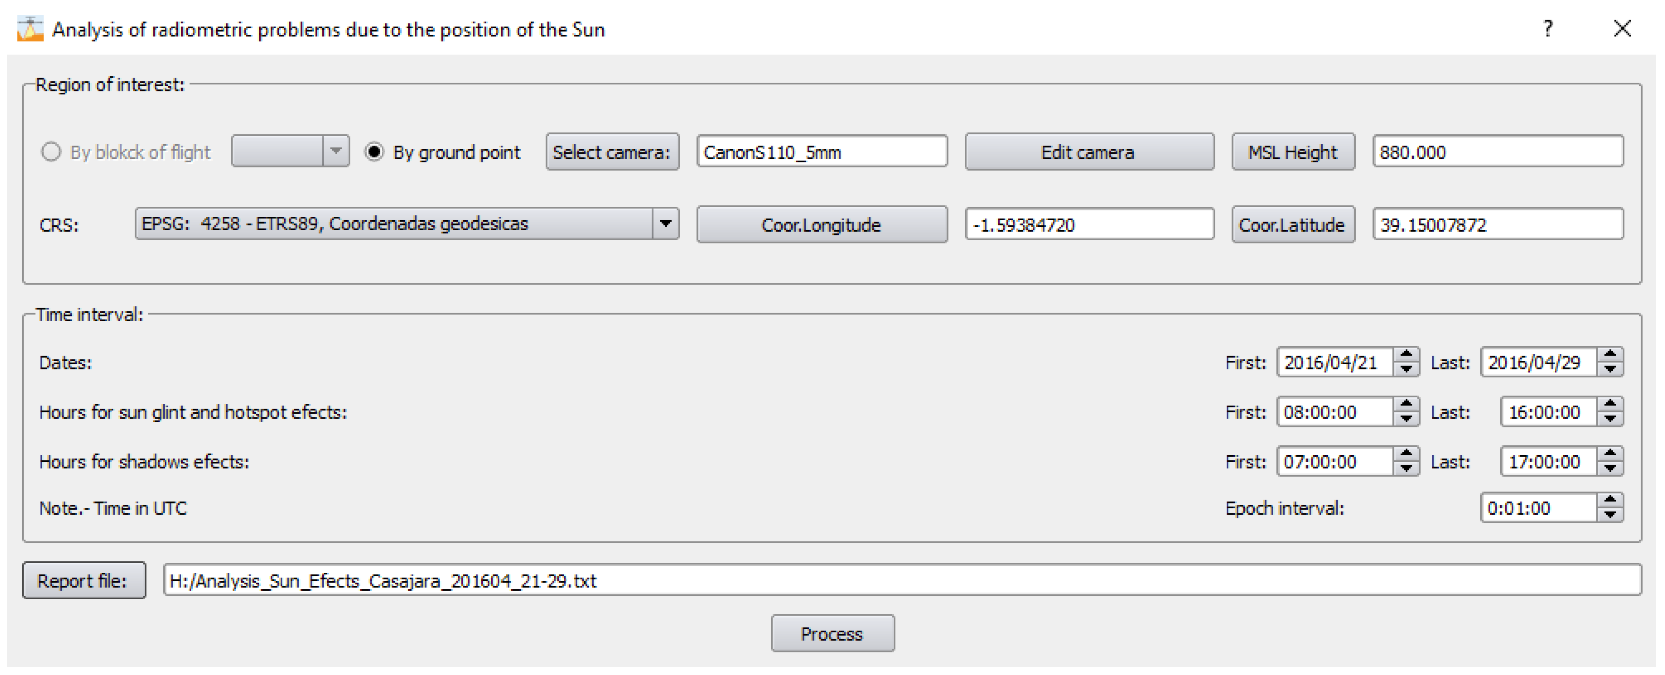The image size is (1665, 675).
Task: Click the Edit camera button
Action: click(x=1089, y=152)
